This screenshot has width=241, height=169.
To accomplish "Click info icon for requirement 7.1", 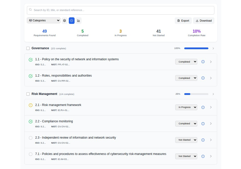I will tap(203, 156).
